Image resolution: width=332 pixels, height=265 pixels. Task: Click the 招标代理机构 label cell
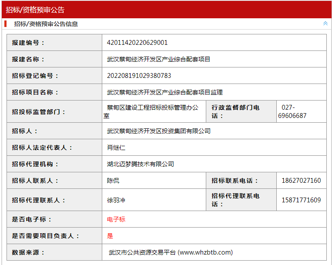[54, 164]
